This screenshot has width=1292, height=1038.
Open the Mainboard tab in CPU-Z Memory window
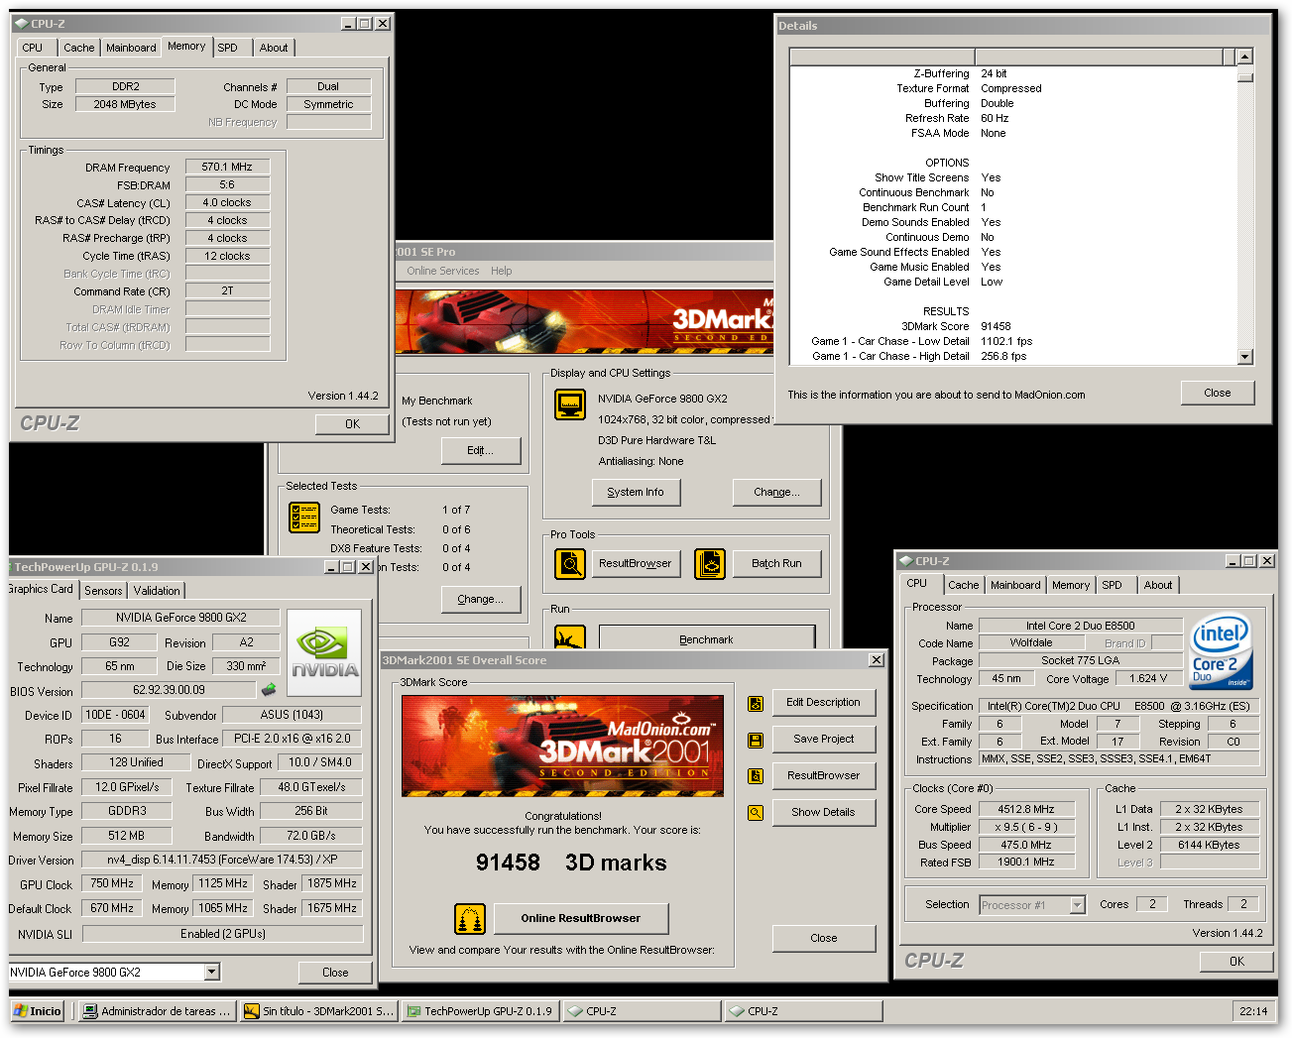pos(131,48)
